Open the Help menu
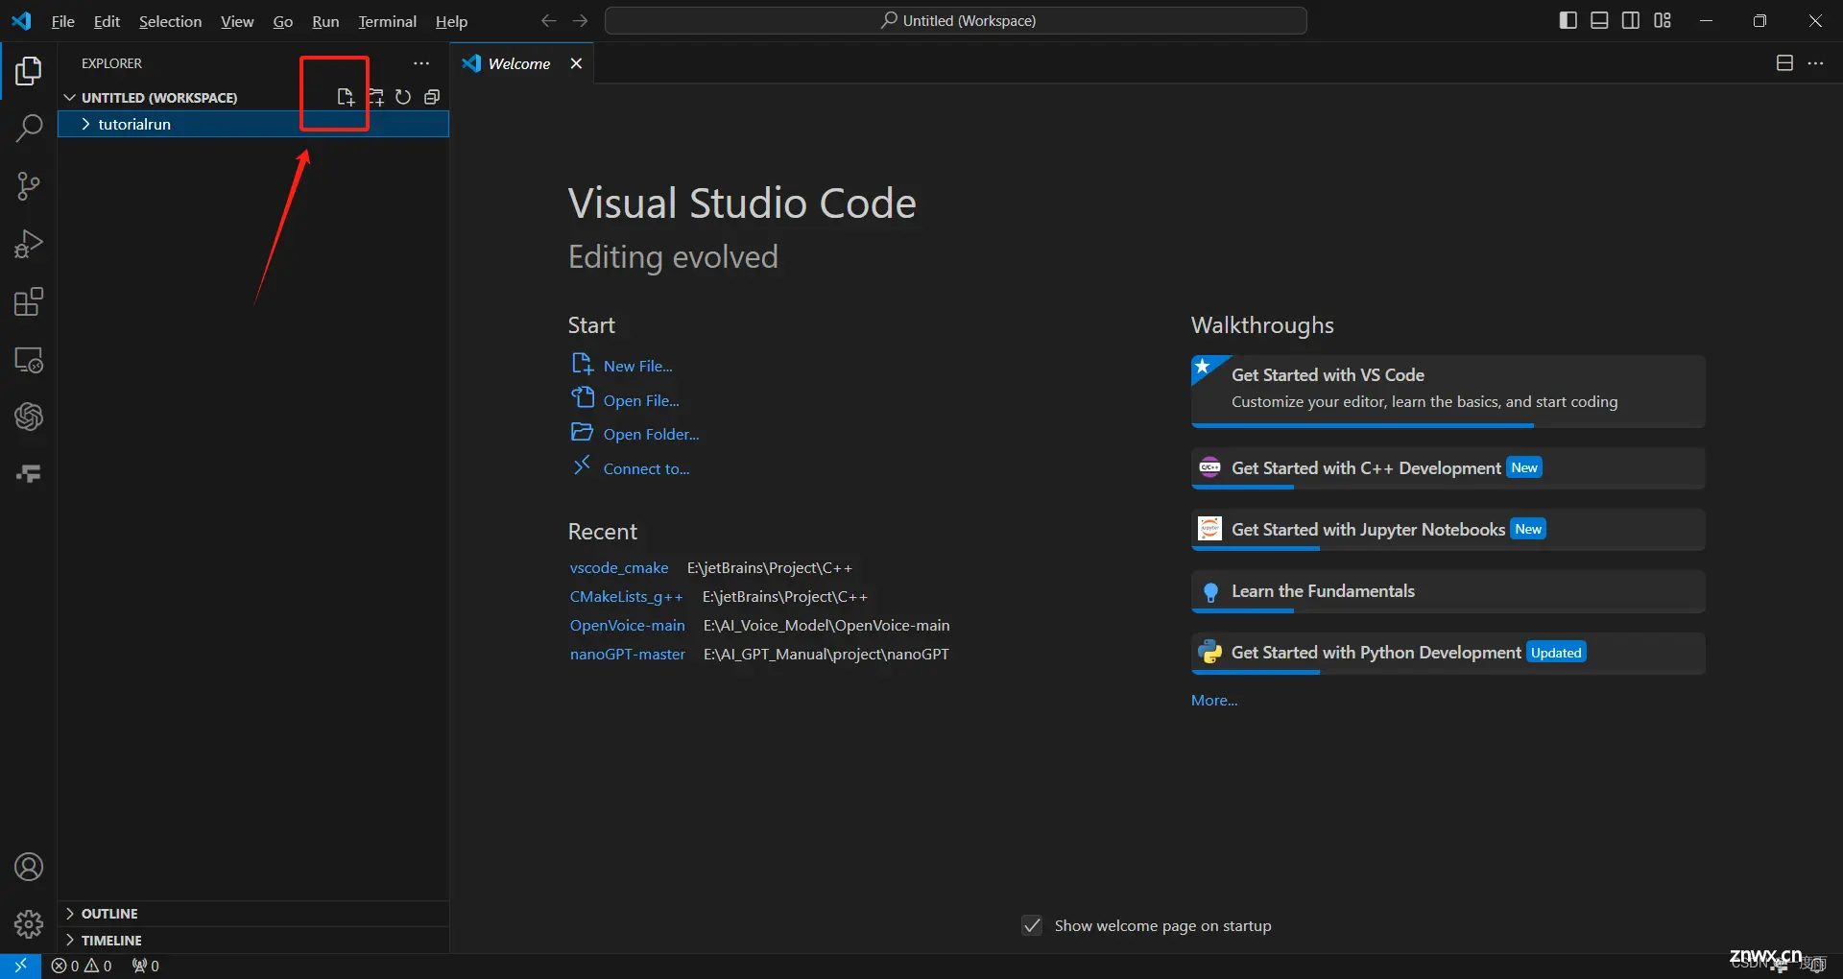This screenshot has height=979, width=1843. (451, 21)
